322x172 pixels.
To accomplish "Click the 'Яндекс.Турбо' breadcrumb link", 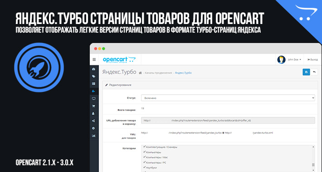I will coord(183,73).
